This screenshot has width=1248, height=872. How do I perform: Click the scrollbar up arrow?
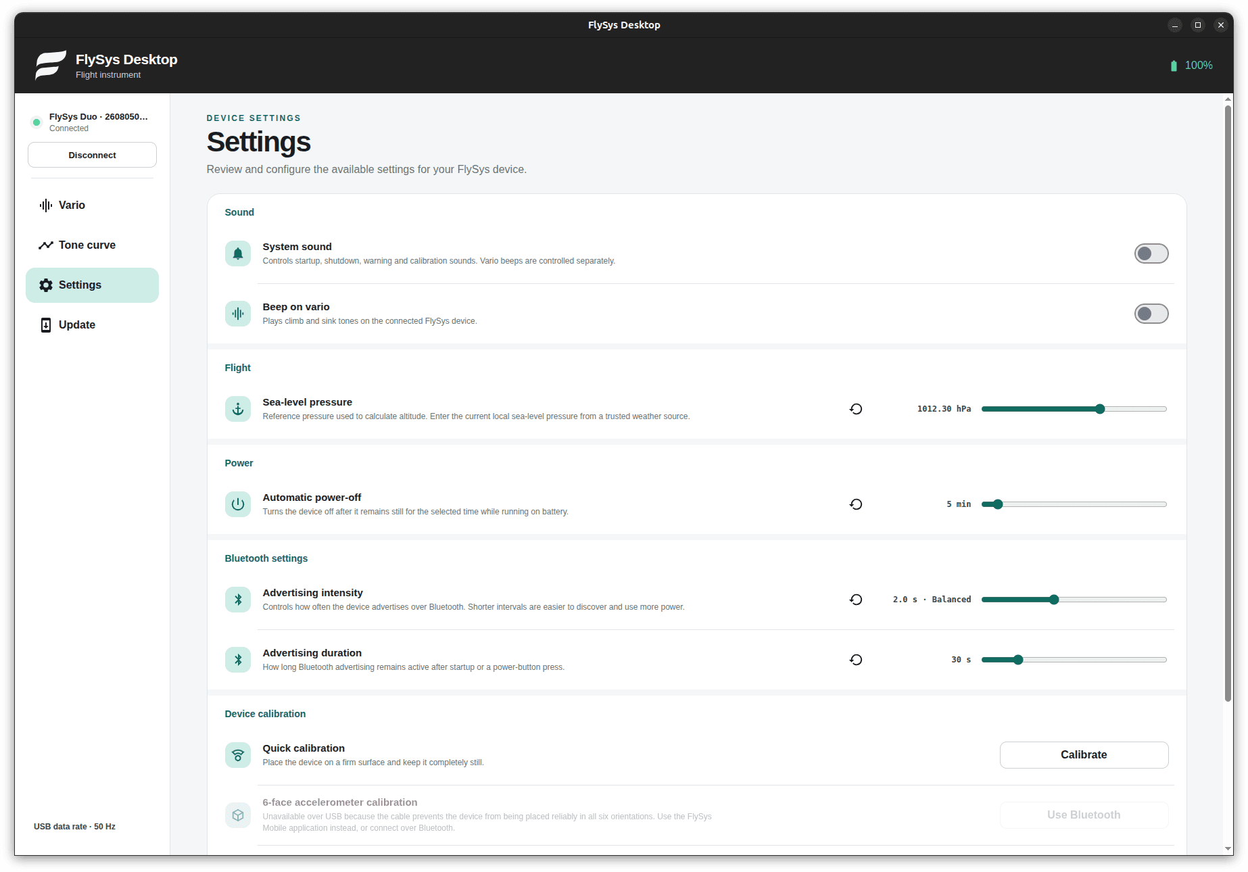(x=1228, y=99)
